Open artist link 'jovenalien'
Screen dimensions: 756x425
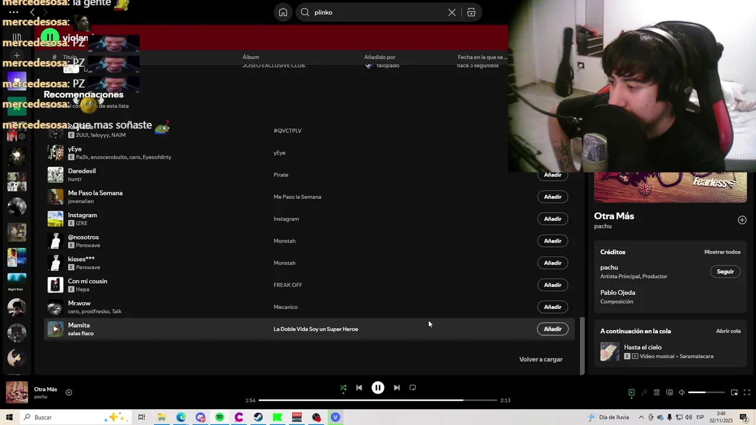(81, 201)
